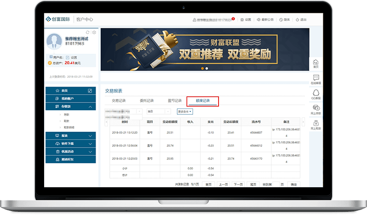367x215 pixels.
Task: Click the 时间 column header
Action: pyautogui.click(x=125, y=122)
